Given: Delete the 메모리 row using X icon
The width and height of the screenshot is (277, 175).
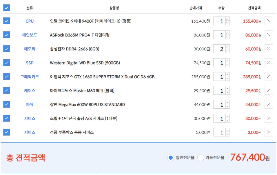Looking at the screenshot, I should click(269, 49).
